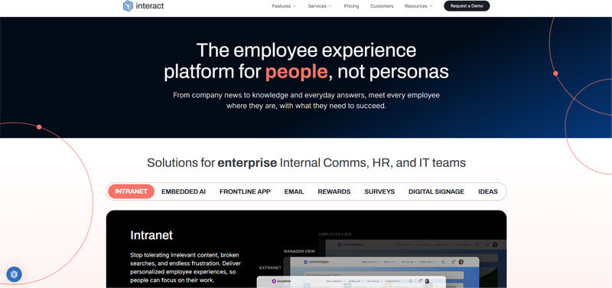The width and height of the screenshot is (612, 288).
Task: Open the blue chat widget icon
Action: pos(15,274)
